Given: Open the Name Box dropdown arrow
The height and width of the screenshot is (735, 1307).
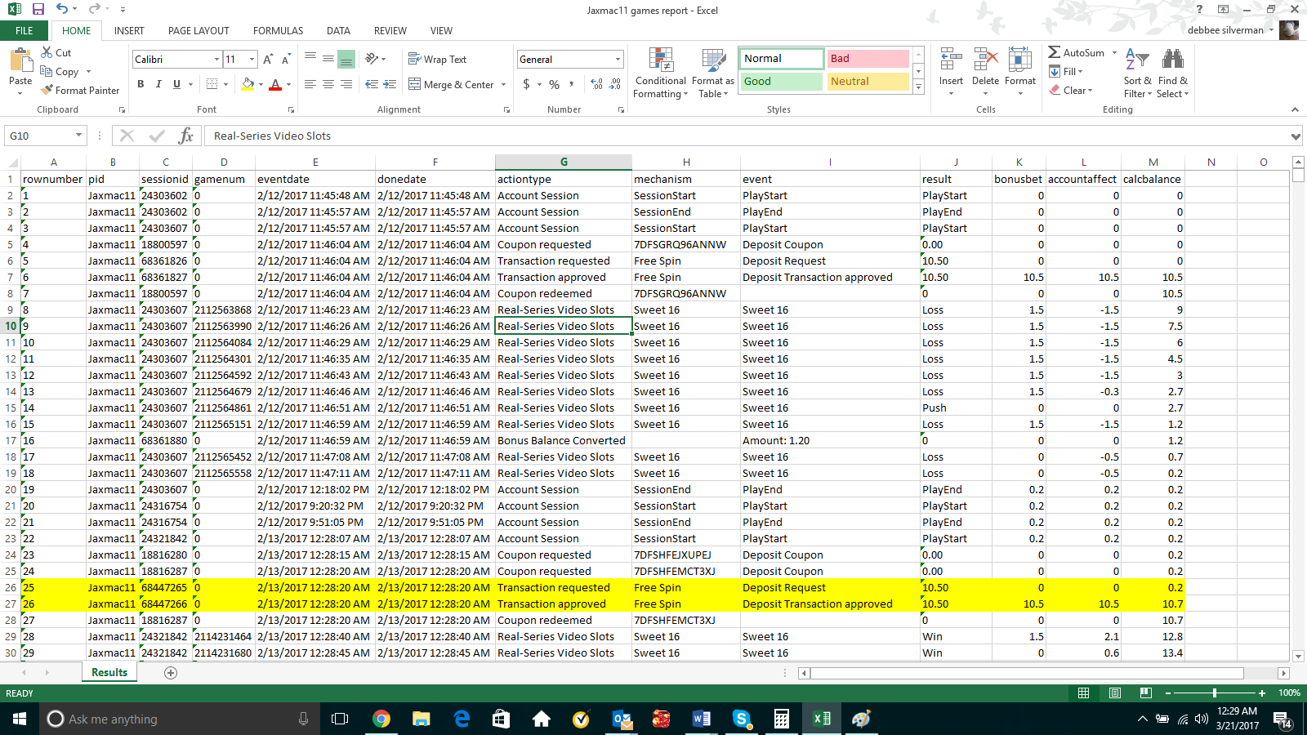Looking at the screenshot, I should [78, 136].
